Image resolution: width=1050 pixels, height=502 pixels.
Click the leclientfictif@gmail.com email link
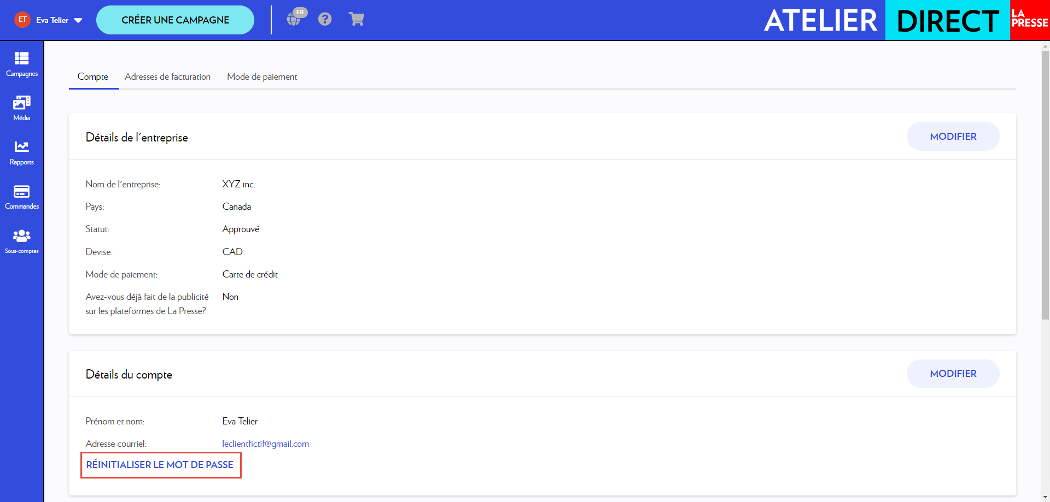(x=266, y=444)
